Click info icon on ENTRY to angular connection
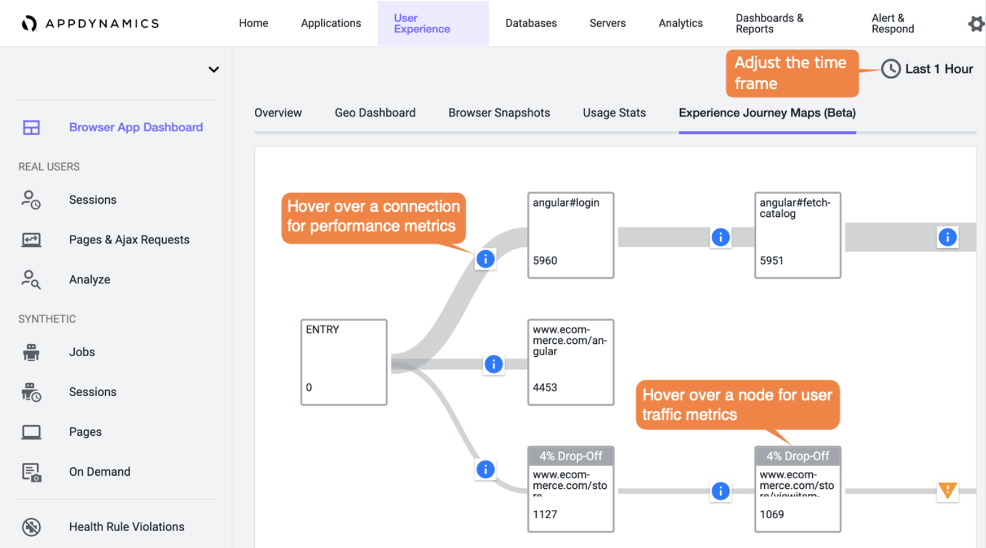 494,364
